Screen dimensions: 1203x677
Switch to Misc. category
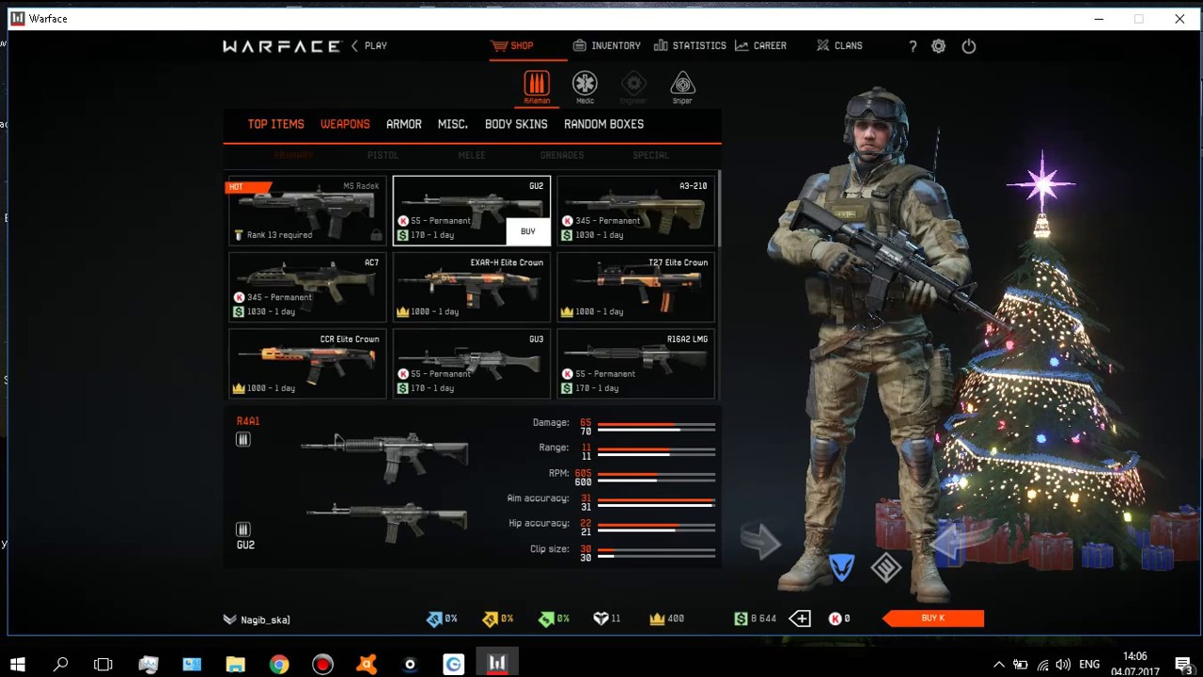click(453, 124)
